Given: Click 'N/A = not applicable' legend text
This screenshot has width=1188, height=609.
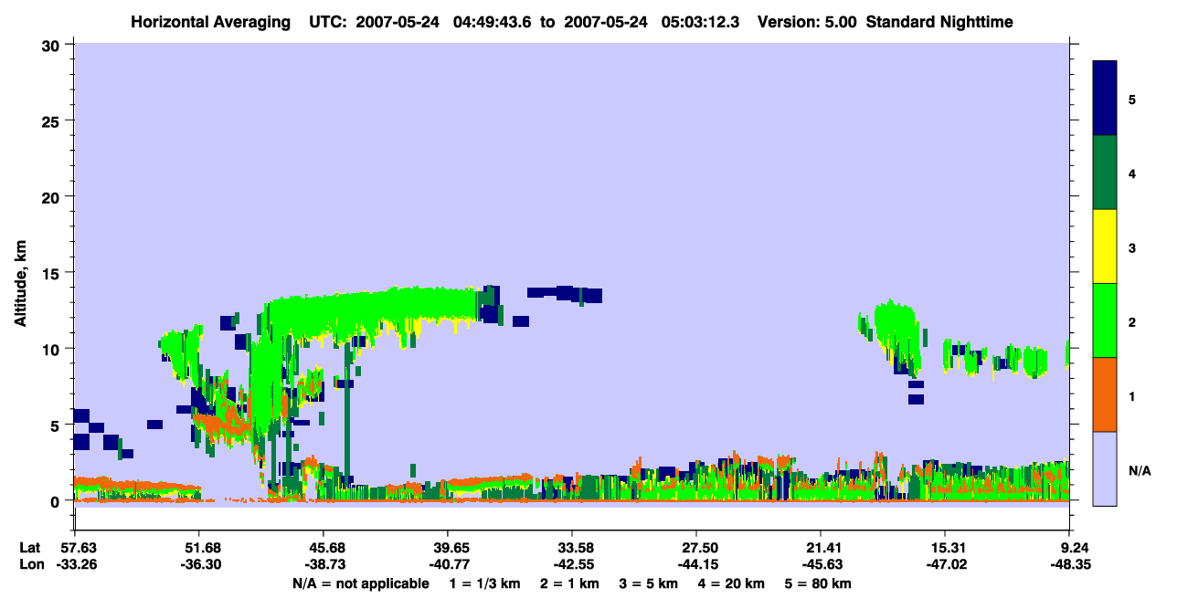Looking at the screenshot, I should [360, 583].
